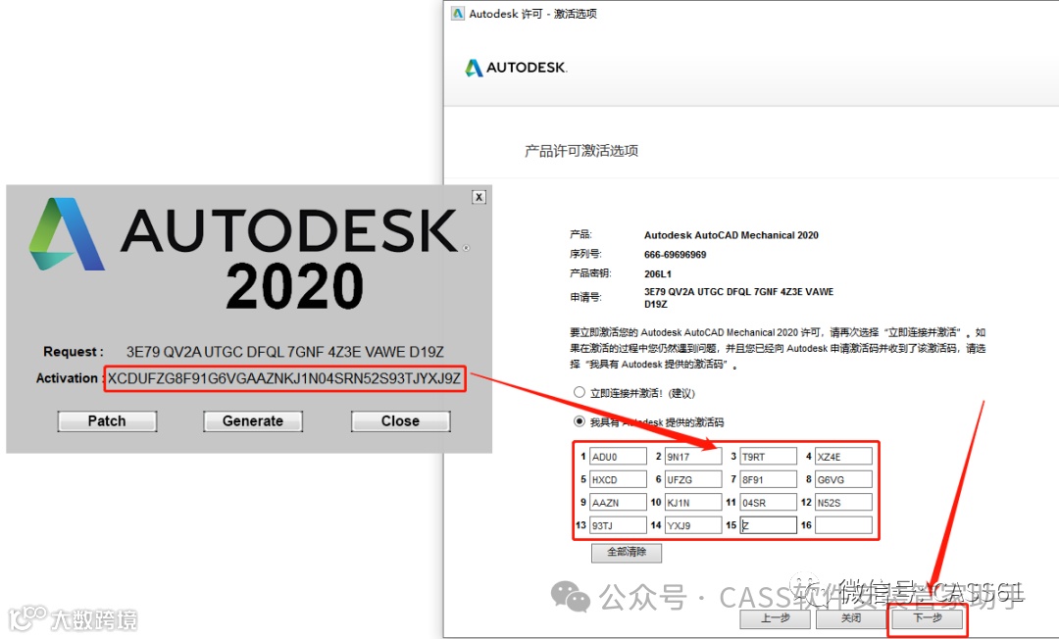Click the 产品许可激活选项 heading

581,151
